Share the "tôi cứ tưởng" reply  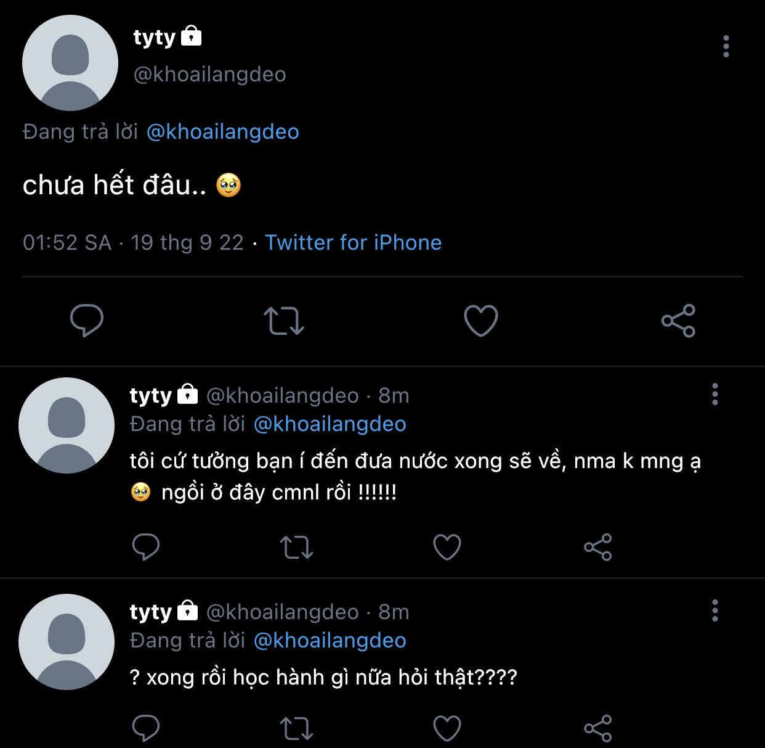tap(597, 547)
